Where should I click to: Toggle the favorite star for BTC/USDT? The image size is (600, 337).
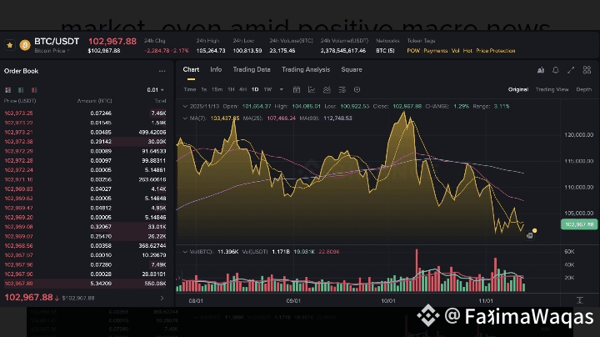click(9, 45)
